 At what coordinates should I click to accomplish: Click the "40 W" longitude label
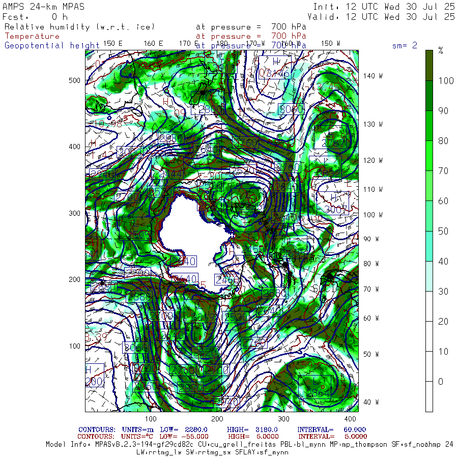click(371, 402)
